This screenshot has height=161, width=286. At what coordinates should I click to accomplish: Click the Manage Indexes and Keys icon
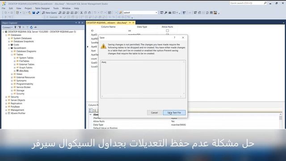199,13
